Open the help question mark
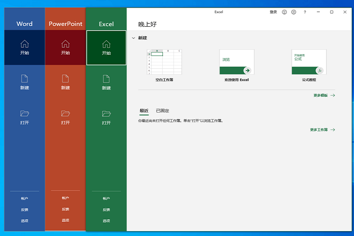 pos(305,12)
